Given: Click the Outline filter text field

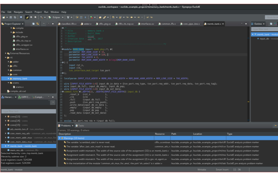Looking at the screenshot, I should point(265,29).
